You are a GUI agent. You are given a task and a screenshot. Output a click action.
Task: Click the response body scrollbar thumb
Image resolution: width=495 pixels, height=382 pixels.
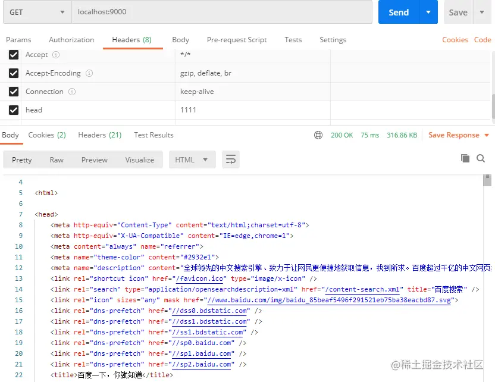click(487, 180)
